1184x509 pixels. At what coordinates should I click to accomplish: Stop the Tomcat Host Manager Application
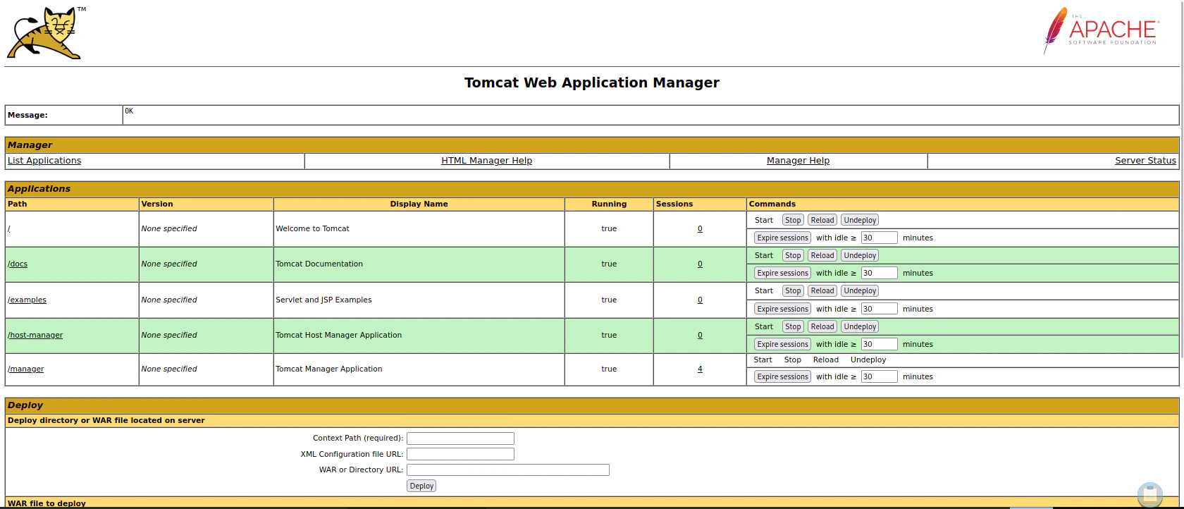click(x=793, y=326)
